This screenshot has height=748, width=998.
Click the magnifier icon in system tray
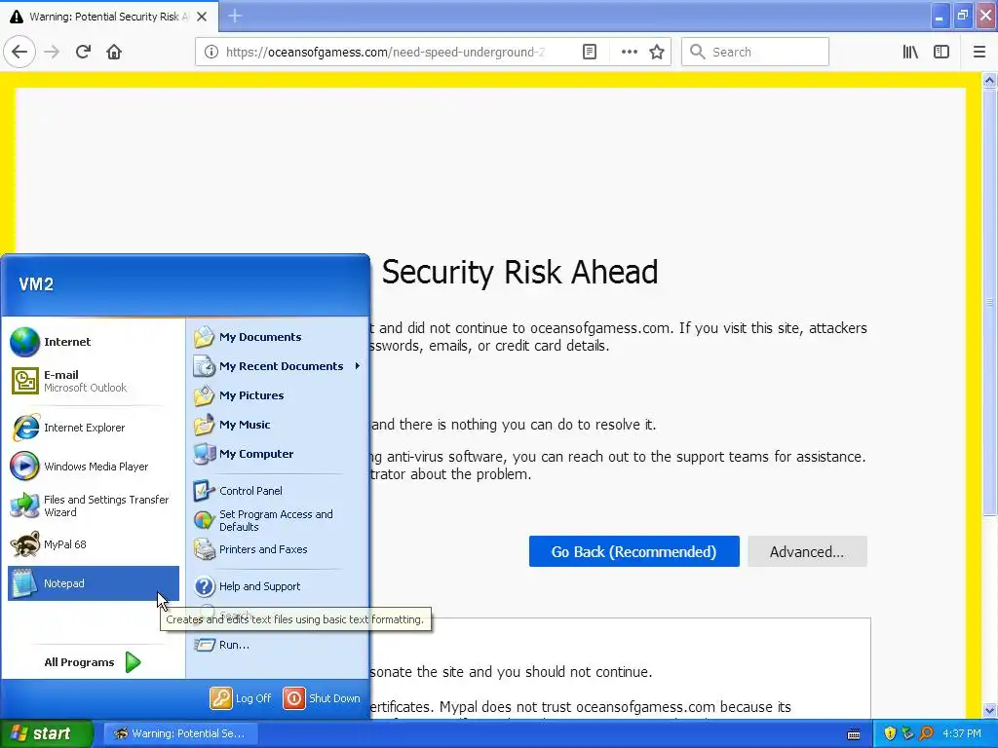pyautogui.click(x=926, y=733)
